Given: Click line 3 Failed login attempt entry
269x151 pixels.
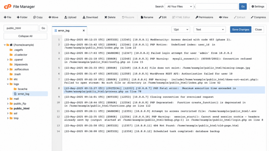Looking at the screenshot, I should click(x=148, y=53).
